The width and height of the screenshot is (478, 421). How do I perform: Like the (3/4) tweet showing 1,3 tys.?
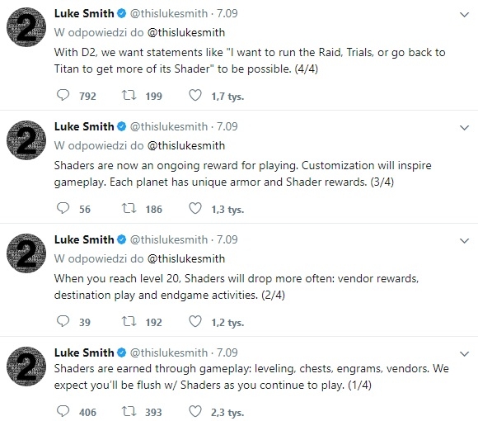coord(195,208)
